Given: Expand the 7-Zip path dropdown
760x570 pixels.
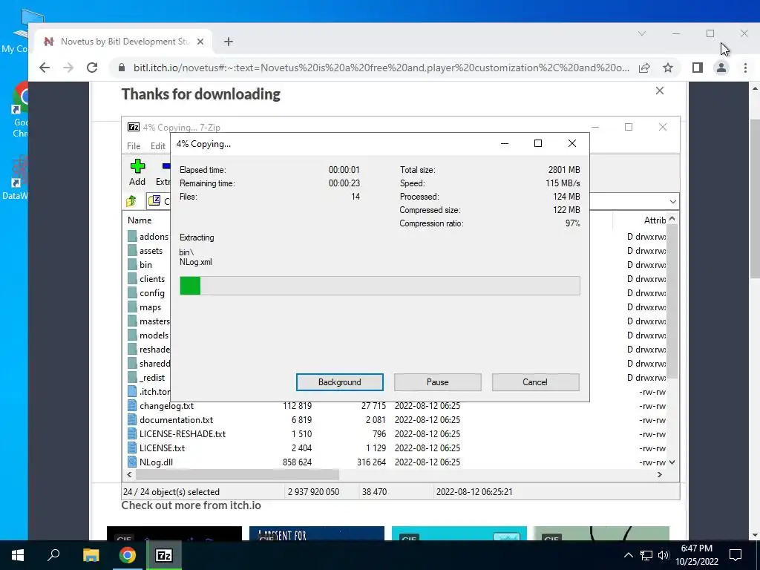Looking at the screenshot, I should 672,201.
